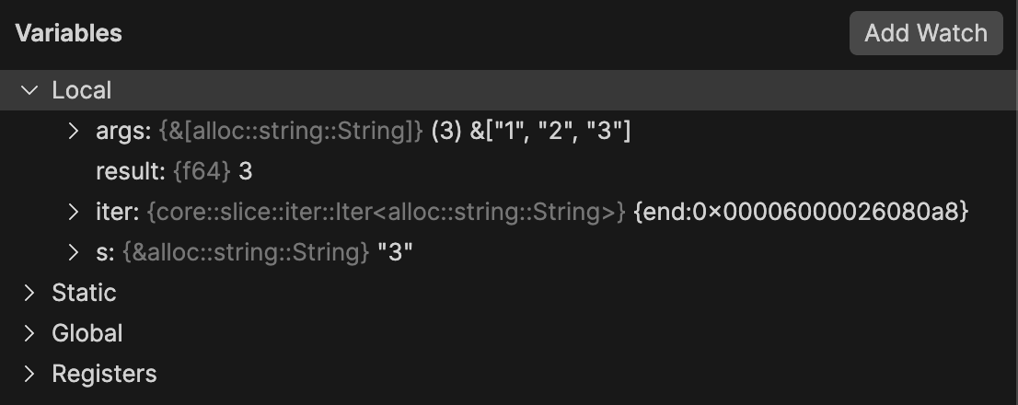This screenshot has height=405, width=1018.
Task: Click the iter end address value
Action: click(x=801, y=212)
